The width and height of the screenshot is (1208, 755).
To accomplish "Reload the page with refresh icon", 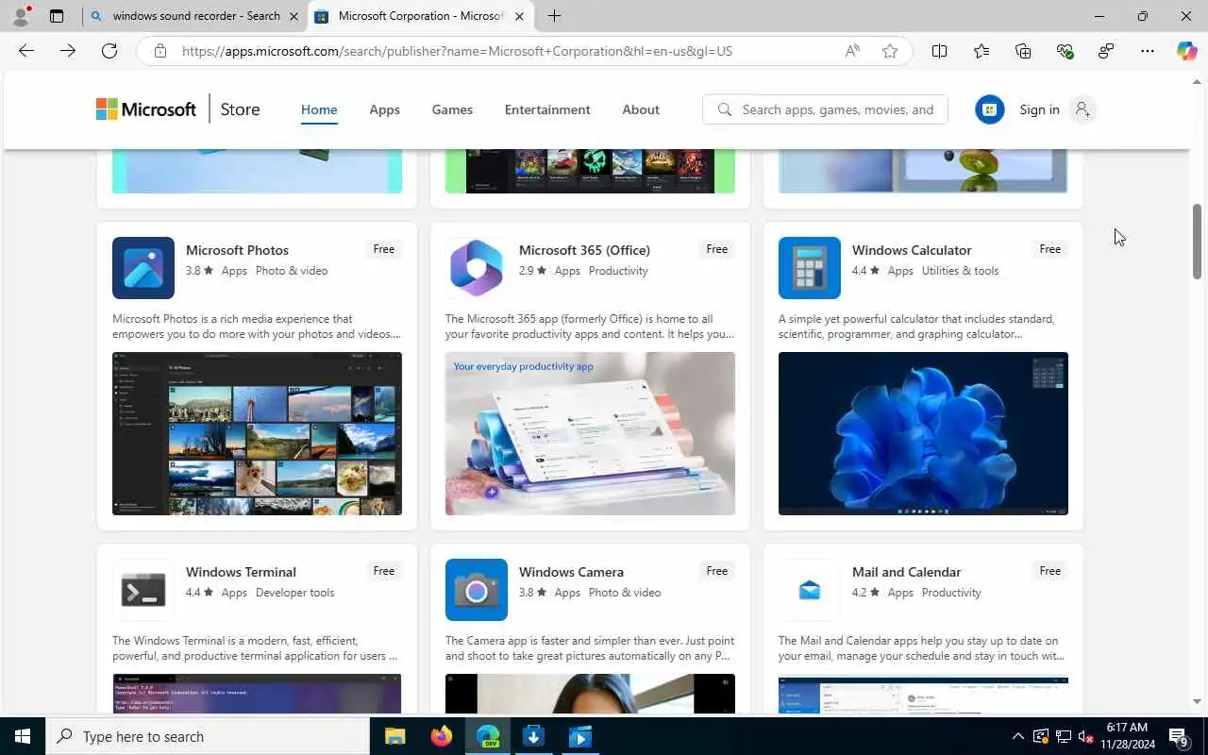I will tap(109, 51).
